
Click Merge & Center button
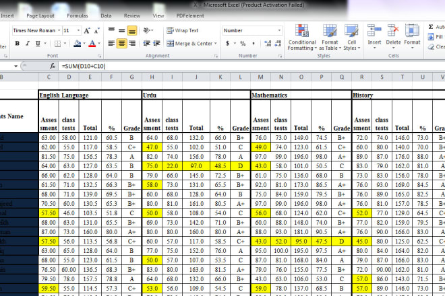point(189,43)
